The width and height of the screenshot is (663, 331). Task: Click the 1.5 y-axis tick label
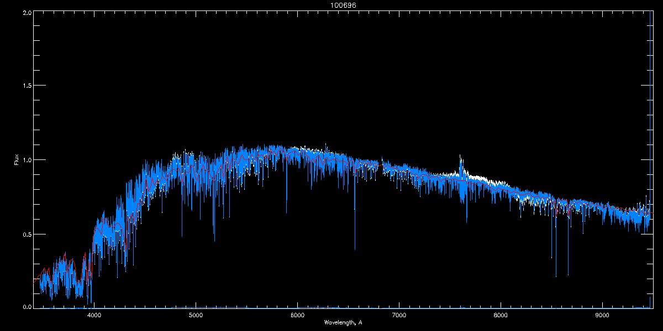tap(27, 86)
